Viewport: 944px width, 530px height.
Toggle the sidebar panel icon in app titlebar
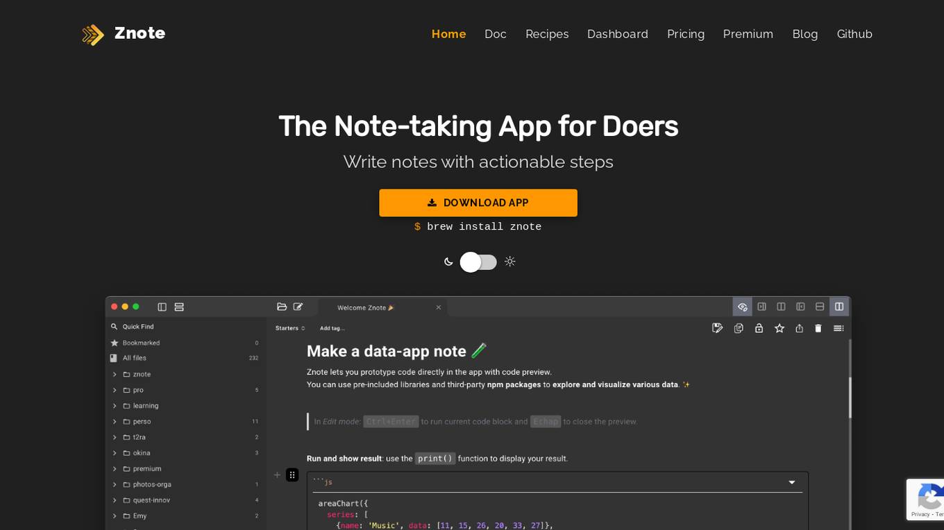[162, 307]
